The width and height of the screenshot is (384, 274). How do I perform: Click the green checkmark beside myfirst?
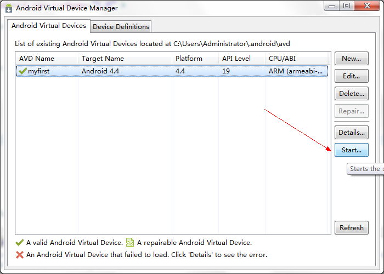[22, 71]
